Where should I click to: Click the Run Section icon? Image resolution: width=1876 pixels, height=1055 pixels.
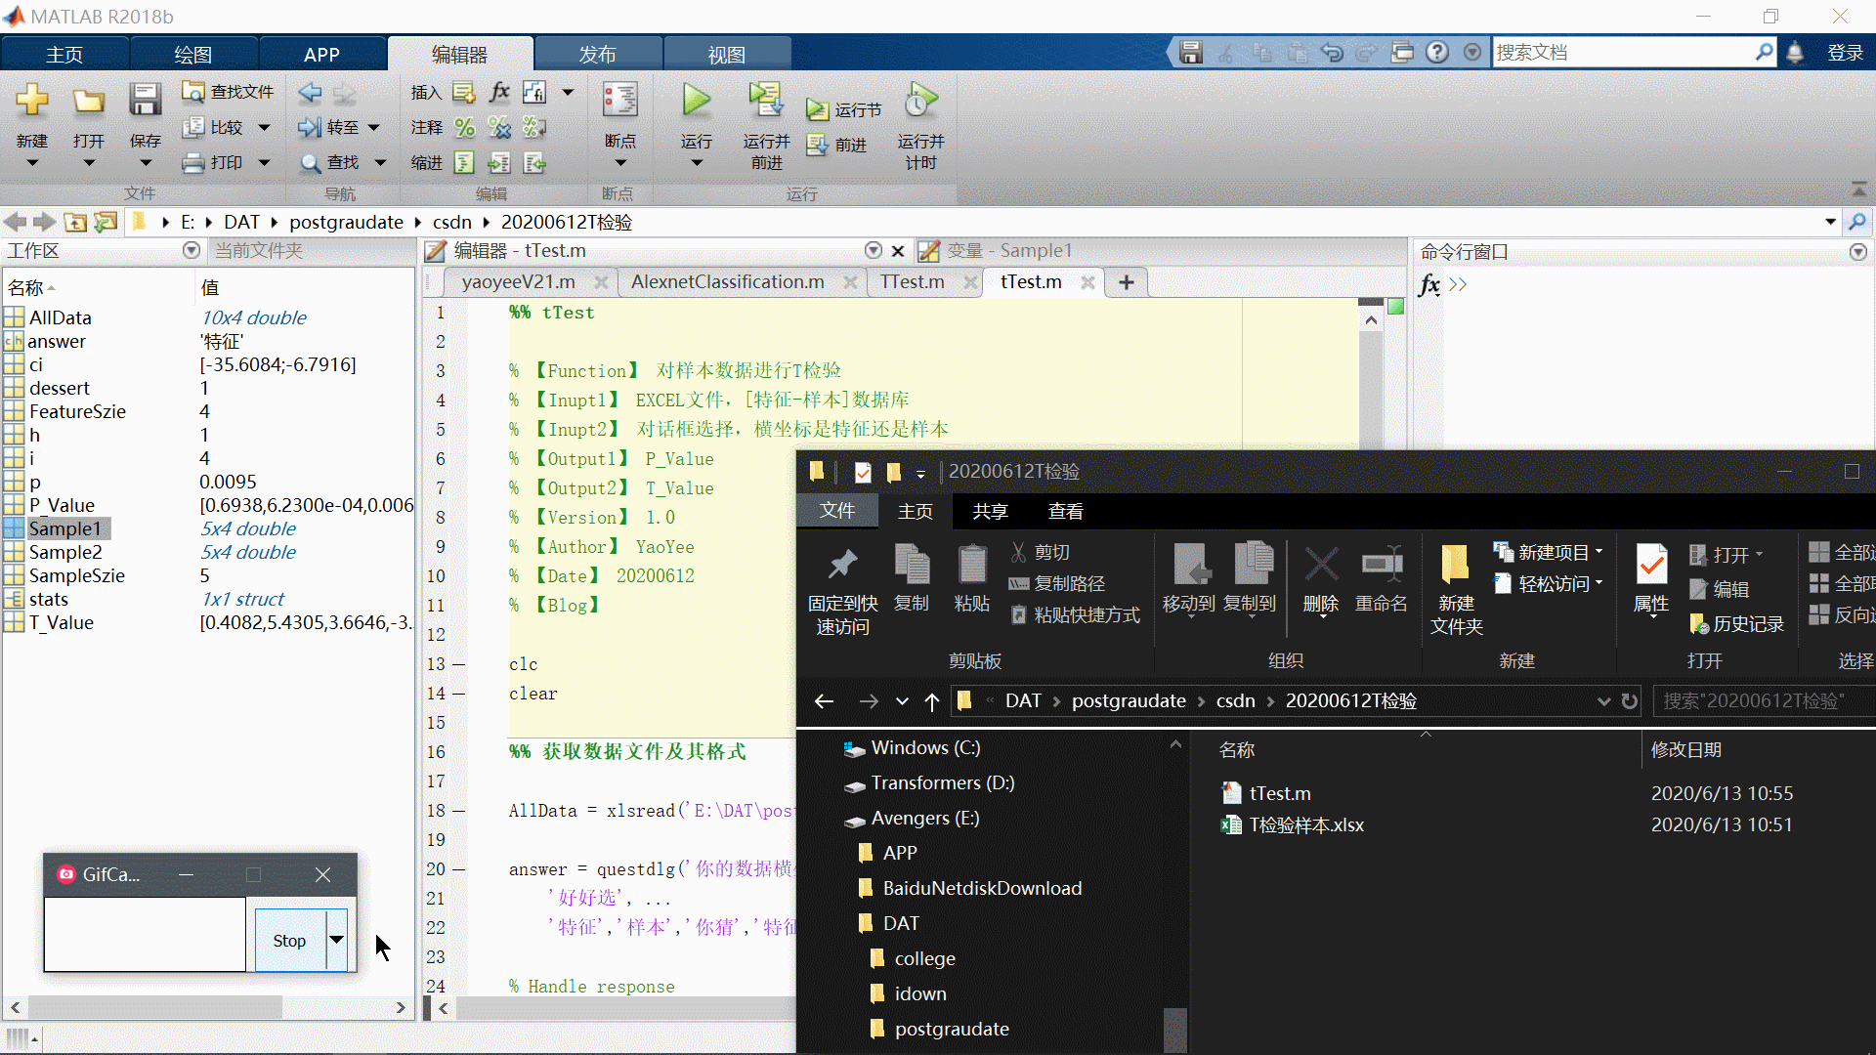[818, 110]
